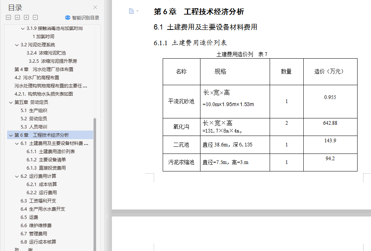Select 6.1.3 直接投资费用 in outline
Screen dimensions: 371x251
pos(46,168)
